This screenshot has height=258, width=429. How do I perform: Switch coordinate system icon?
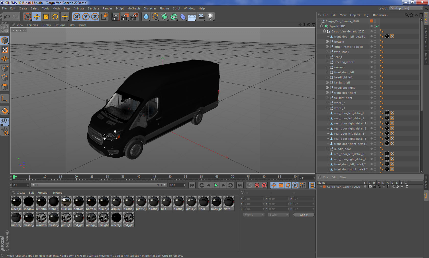(x=104, y=17)
